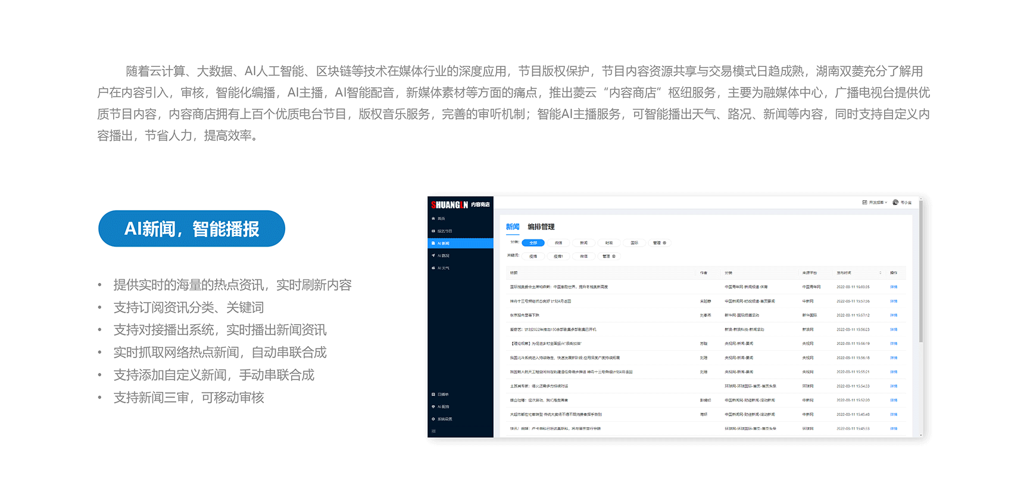Click the 神舟十三号 news title dated 15:57:36
Image resolution: width=1027 pixels, height=504 pixels.
540,301
